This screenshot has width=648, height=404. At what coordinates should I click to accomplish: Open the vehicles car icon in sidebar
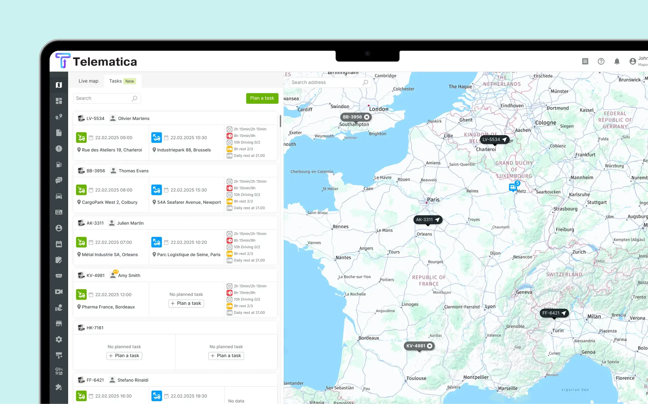pos(59,196)
